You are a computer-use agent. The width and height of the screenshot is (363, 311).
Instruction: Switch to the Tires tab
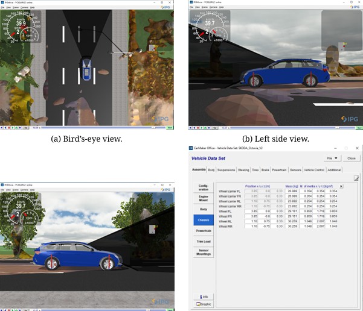[255, 170]
